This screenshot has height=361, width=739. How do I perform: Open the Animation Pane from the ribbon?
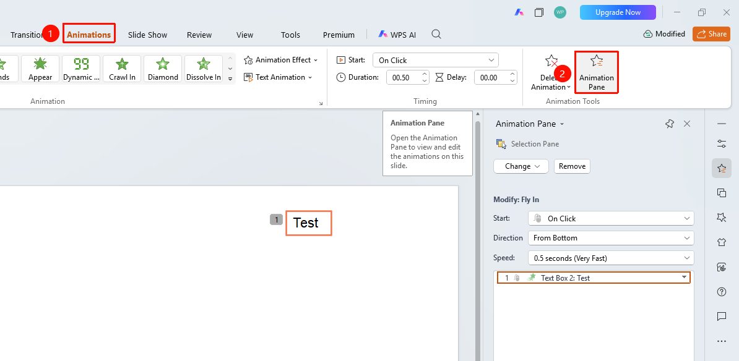[x=596, y=72]
